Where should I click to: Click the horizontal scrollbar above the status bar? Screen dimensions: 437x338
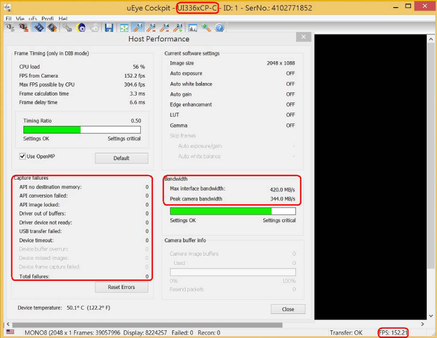[x=164, y=324]
